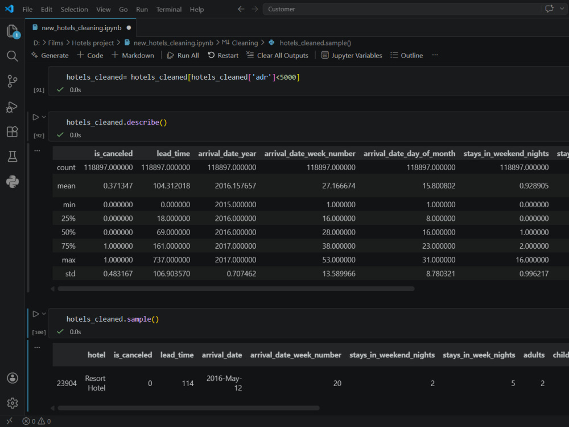The height and width of the screenshot is (427, 569).
Task: Open the Manage gear settings
Action: click(13, 403)
